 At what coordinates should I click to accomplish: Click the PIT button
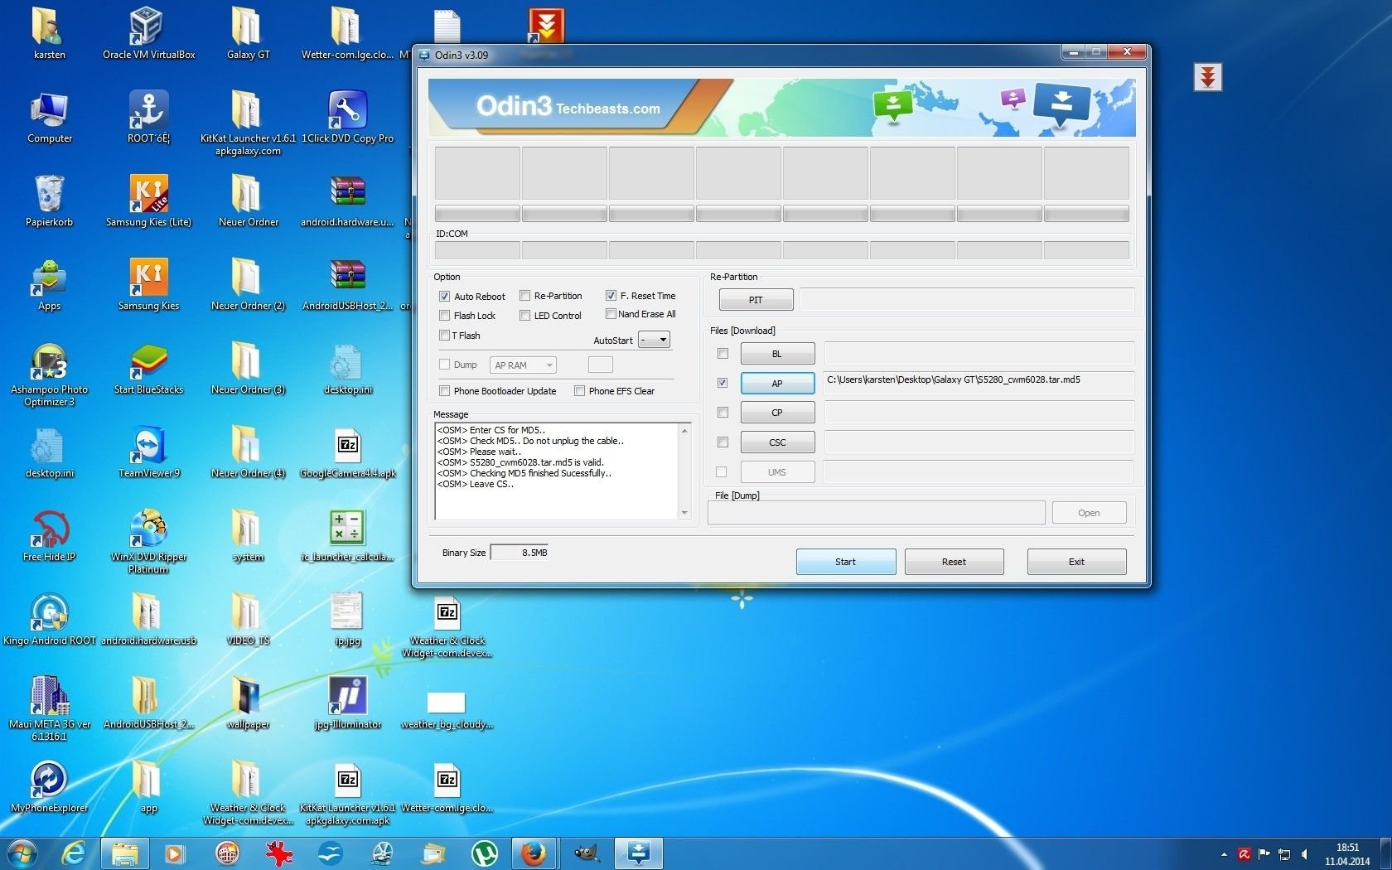756,299
